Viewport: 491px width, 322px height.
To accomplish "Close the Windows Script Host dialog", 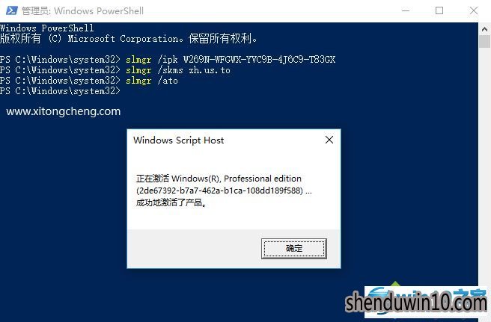I will coord(329,140).
